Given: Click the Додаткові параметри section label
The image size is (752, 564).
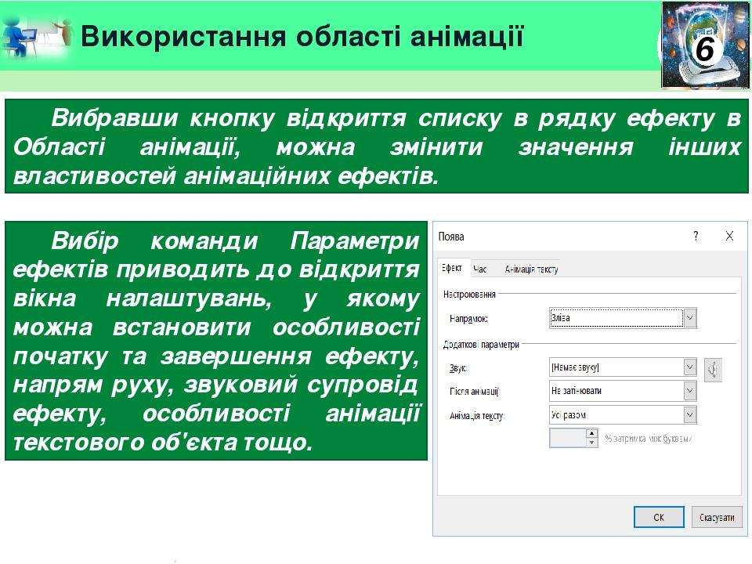Looking at the screenshot, I should pos(481,345).
